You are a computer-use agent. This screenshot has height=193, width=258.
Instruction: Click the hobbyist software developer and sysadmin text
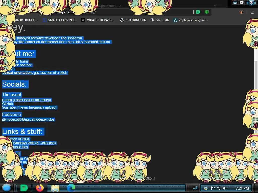50,38
